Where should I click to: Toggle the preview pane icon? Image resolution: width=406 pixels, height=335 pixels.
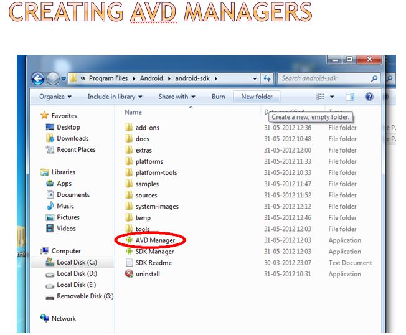point(350,97)
